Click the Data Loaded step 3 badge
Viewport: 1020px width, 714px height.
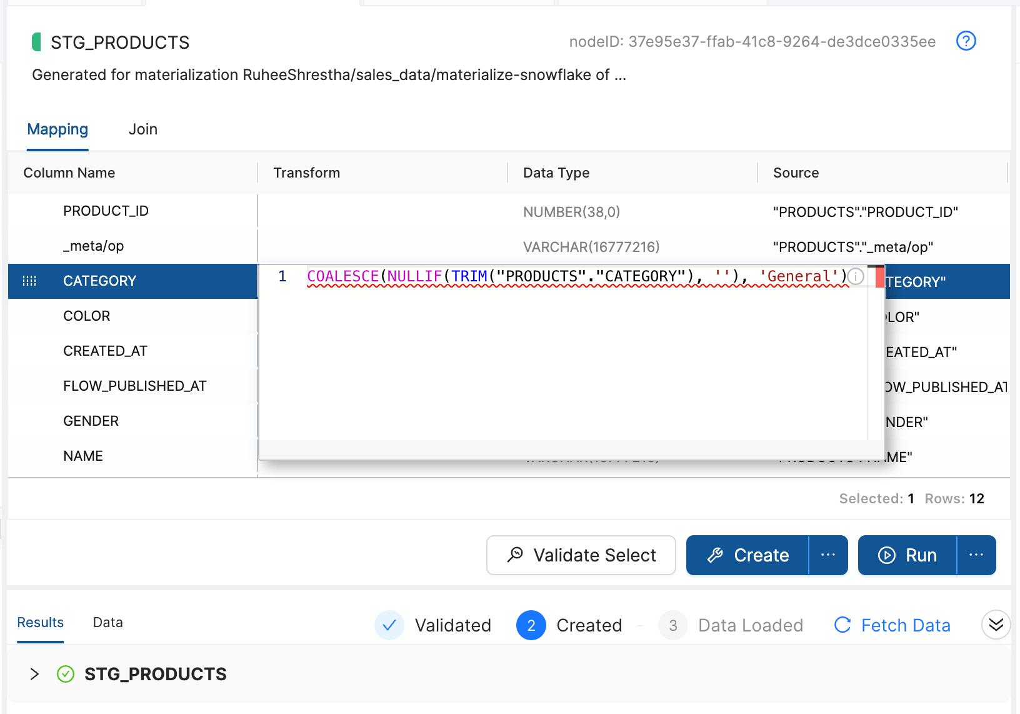(x=672, y=625)
